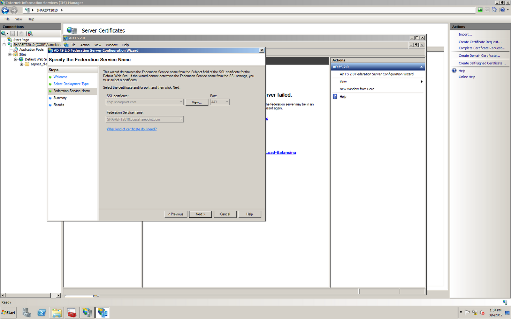The image size is (511, 319).
Task: Expand the aspnet_client folder node
Action: point(21,64)
